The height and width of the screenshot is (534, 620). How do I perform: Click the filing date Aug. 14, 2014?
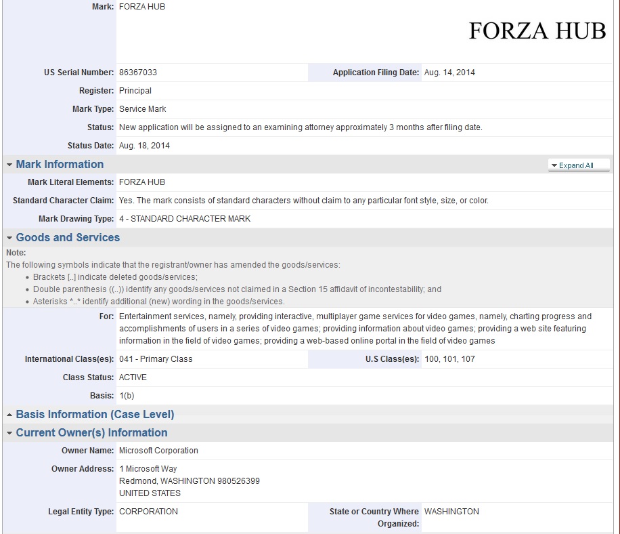point(449,73)
